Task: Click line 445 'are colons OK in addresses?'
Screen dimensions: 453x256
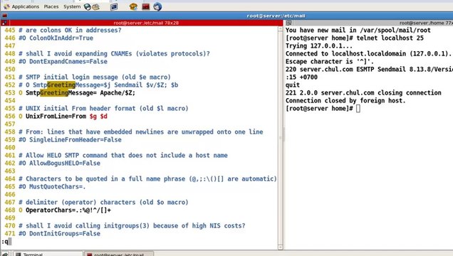Action: coord(70,31)
